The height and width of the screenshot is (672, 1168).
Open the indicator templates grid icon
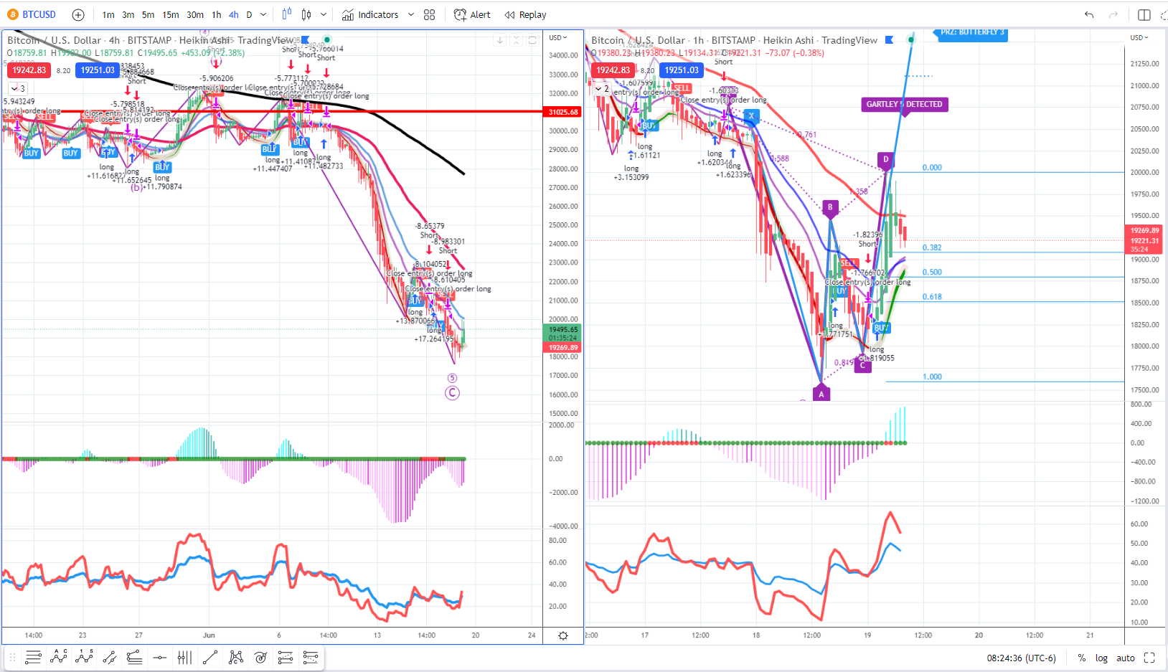pos(430,14)
